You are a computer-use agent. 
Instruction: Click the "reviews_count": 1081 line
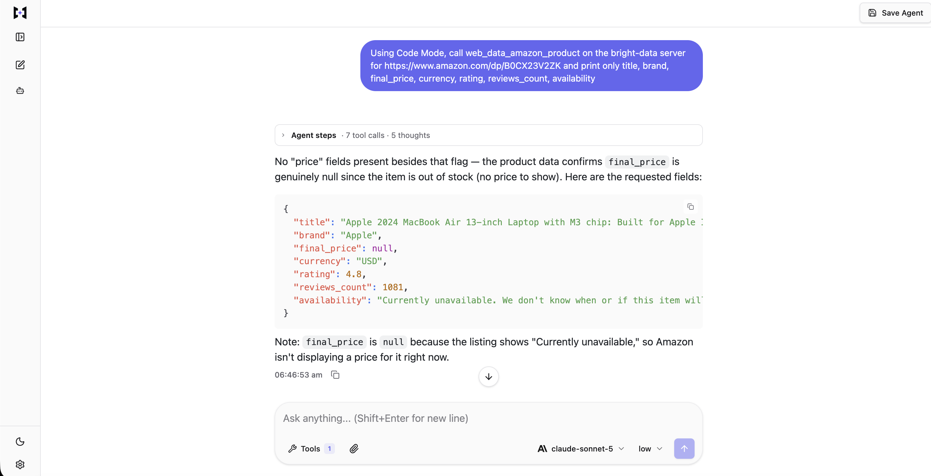[x=350, y=287]
